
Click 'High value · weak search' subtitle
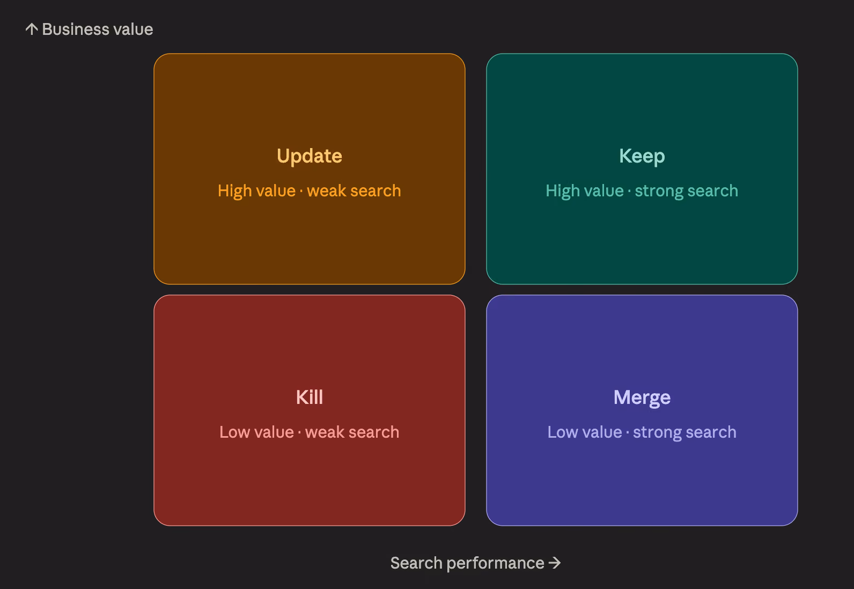click(310, 191)
